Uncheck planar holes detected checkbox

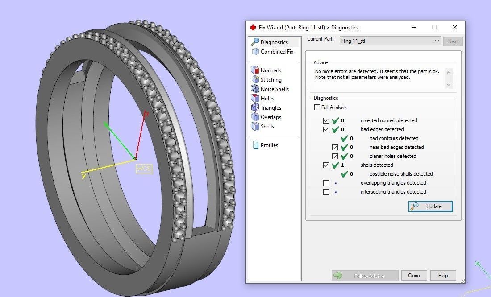pos(335,156)
